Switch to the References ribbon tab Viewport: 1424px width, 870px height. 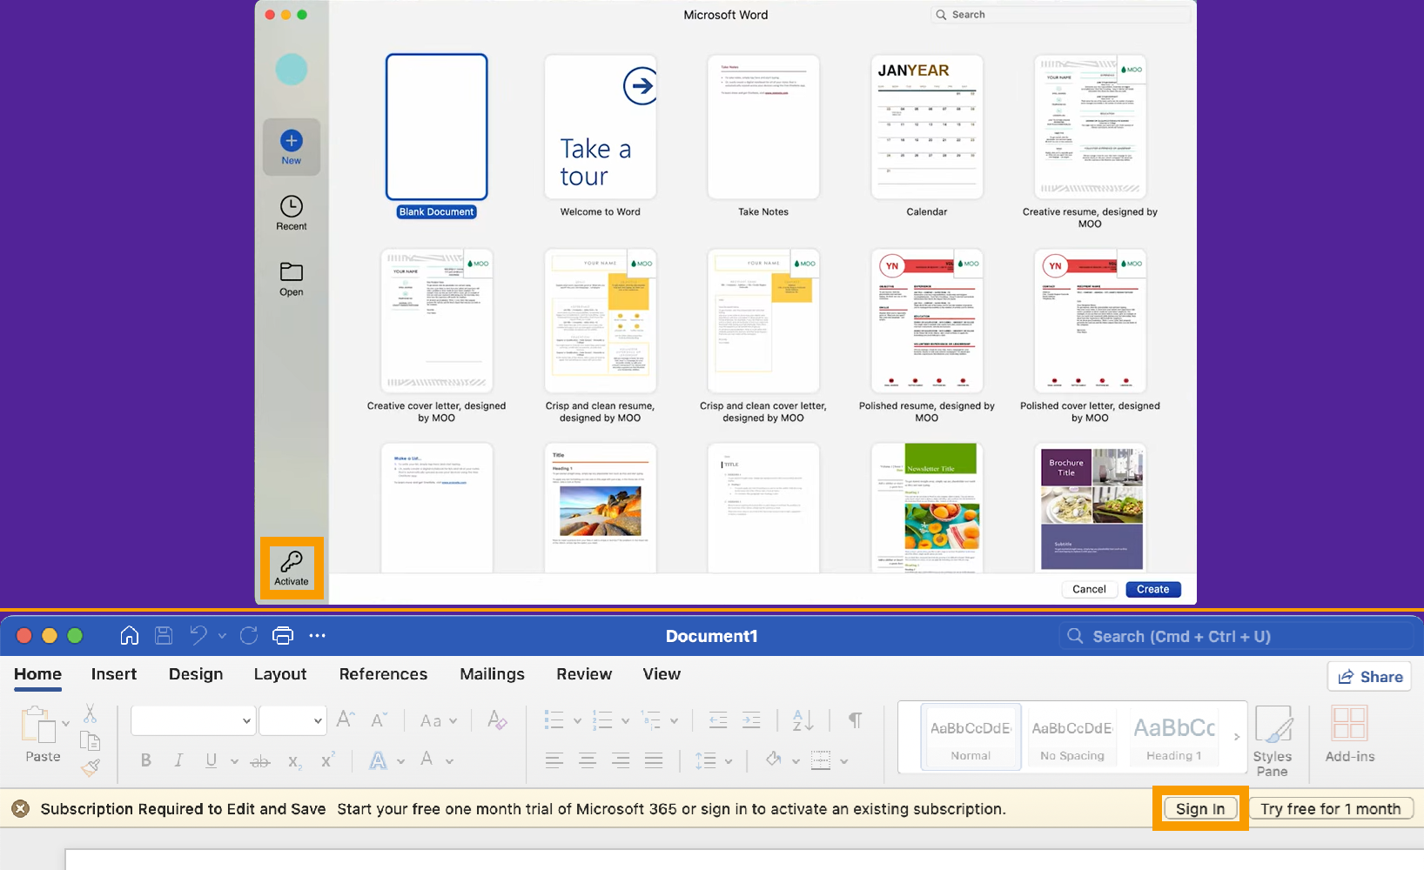pyautogui.click(x=383, y=674)
